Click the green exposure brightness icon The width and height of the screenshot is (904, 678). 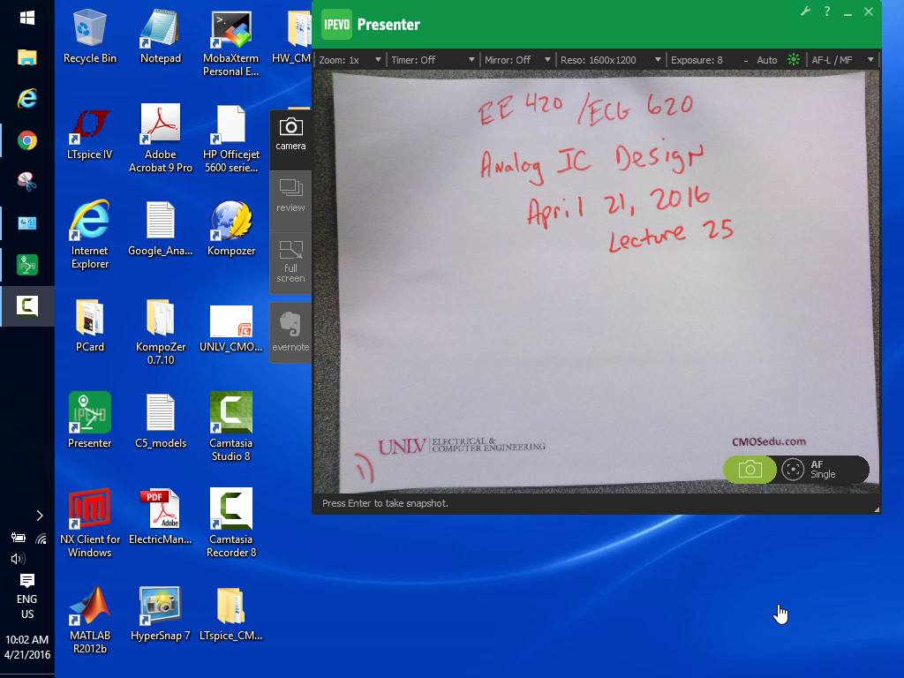(794, 60)
